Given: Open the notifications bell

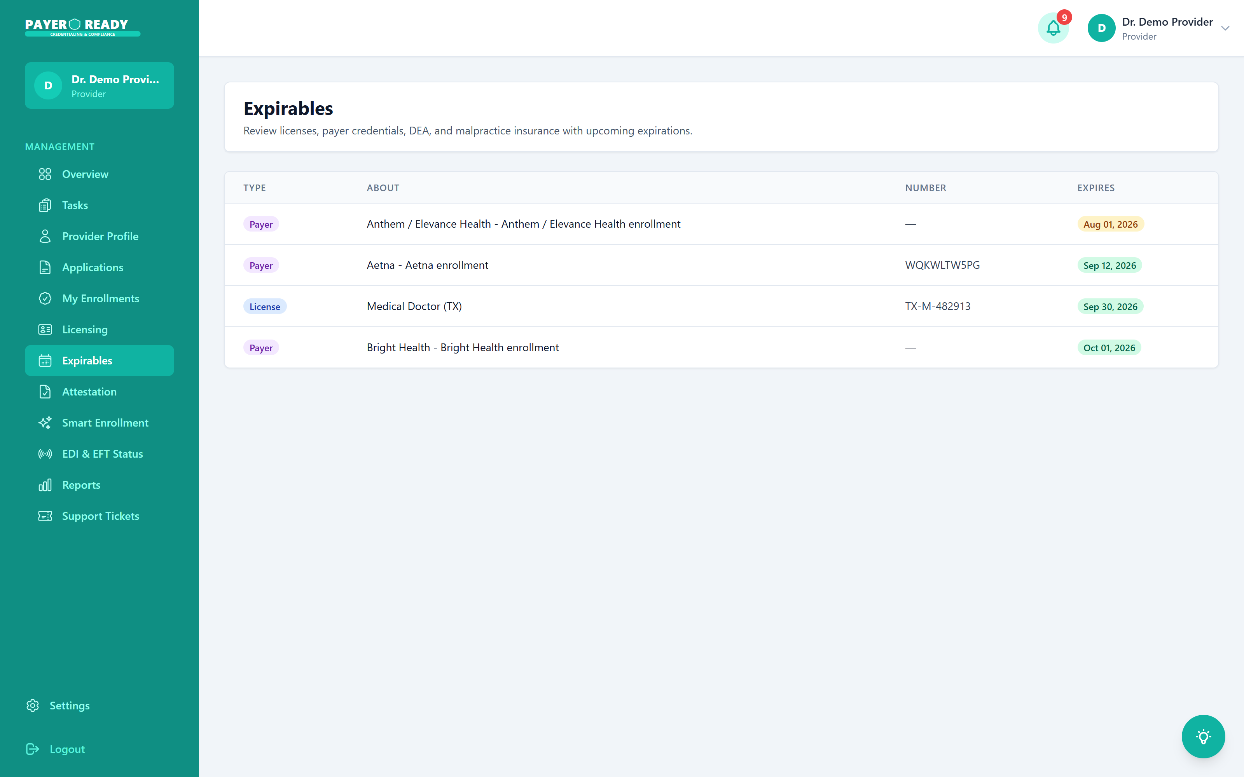Looking at the screenshot, I should [x=1053, y=28].
